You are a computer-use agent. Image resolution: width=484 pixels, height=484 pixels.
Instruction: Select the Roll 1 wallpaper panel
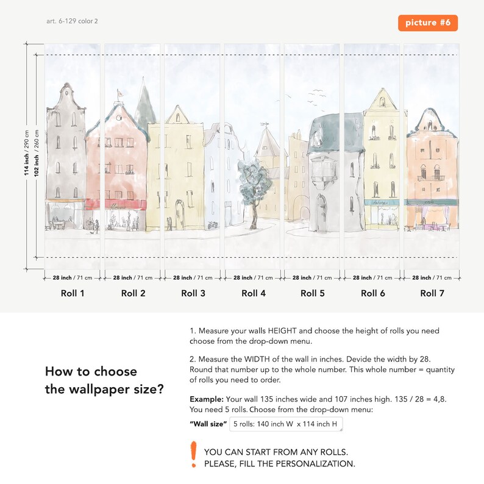[73, 157]
